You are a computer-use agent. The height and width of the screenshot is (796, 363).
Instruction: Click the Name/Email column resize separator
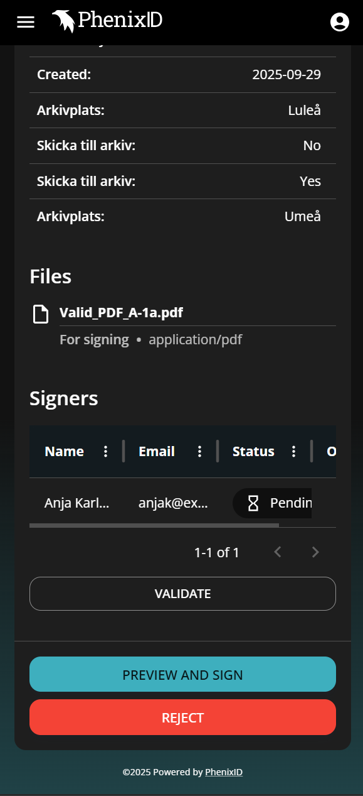coord(124,451)
